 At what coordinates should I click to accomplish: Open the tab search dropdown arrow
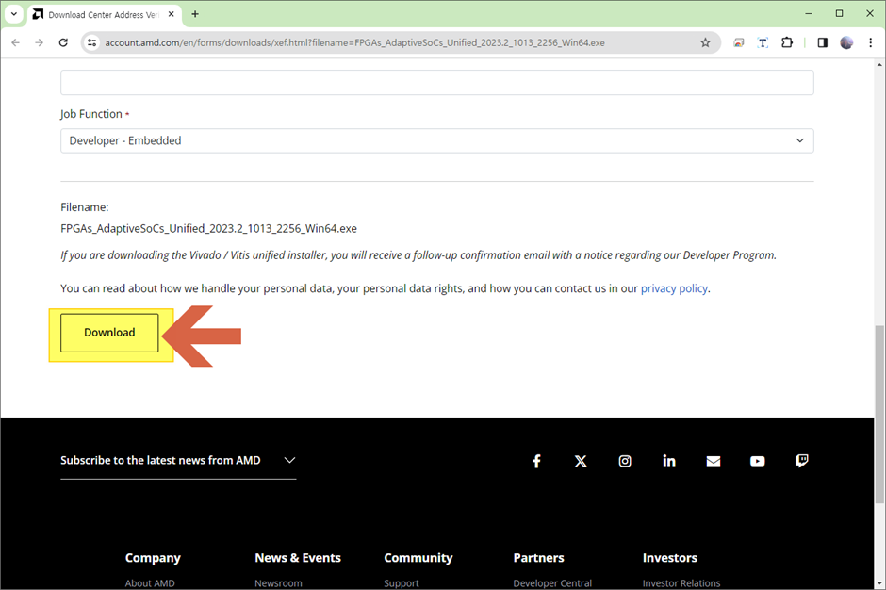coord(14,14)
